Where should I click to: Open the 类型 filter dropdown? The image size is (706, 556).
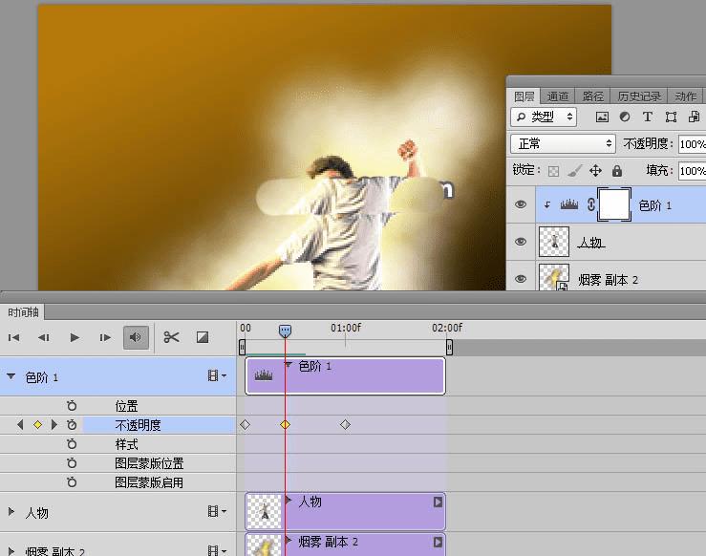(x=544, y=118)
